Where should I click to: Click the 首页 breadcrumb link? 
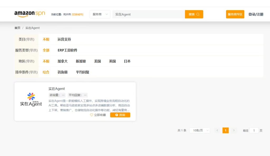(x=17, y=28)
